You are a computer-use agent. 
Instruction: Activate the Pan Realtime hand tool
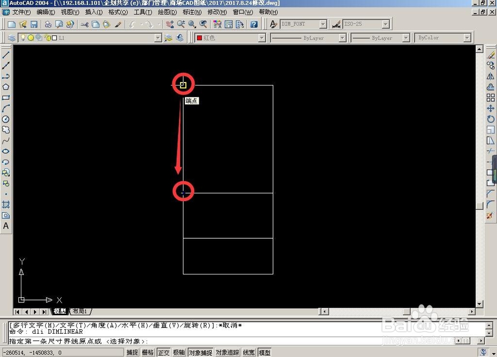pyautogui.click(x=170, y=24)
